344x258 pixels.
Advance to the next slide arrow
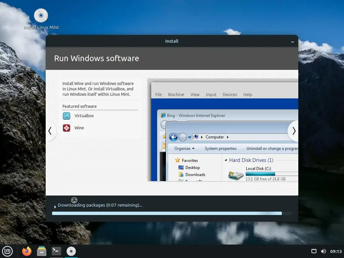[294, 131]
